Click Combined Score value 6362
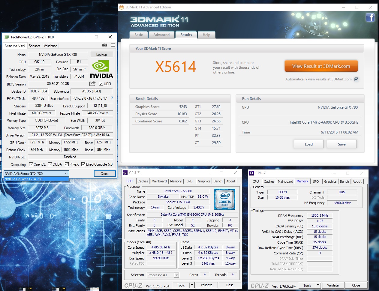This screenshot has height=291, width=379. (183, 121)
